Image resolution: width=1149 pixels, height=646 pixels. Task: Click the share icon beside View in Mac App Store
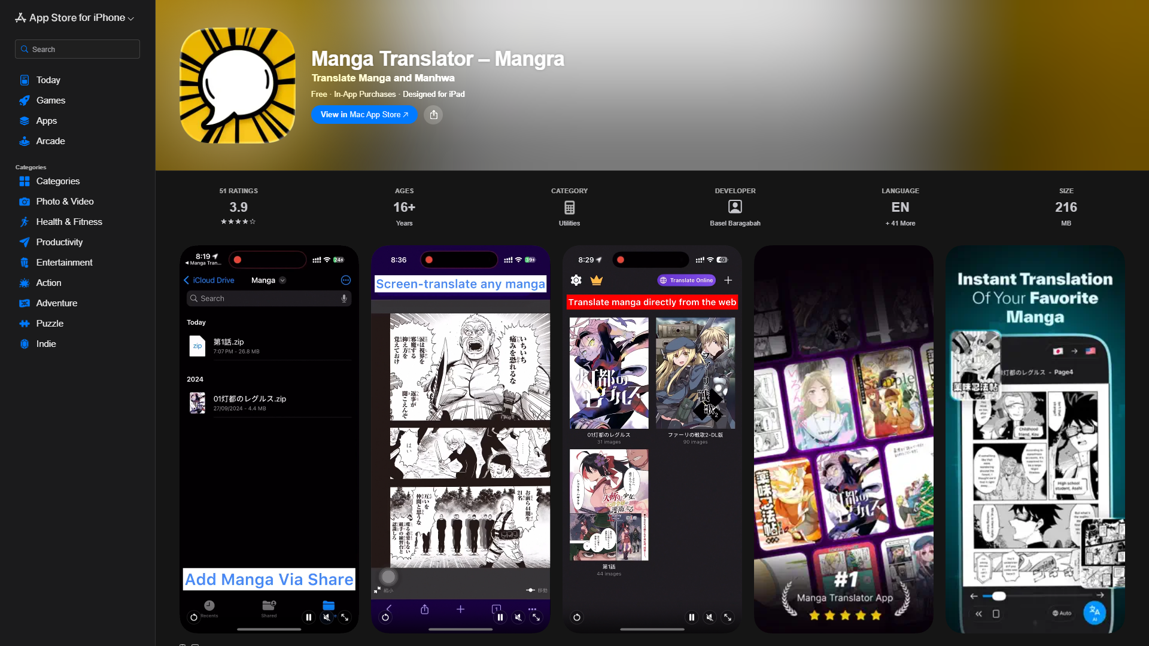434,115
